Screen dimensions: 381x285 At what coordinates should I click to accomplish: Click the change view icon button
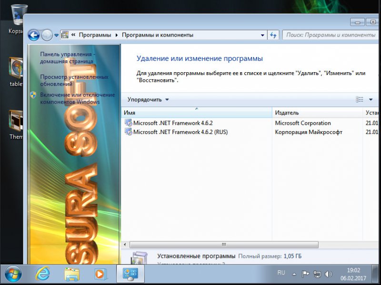click(360, 99)
